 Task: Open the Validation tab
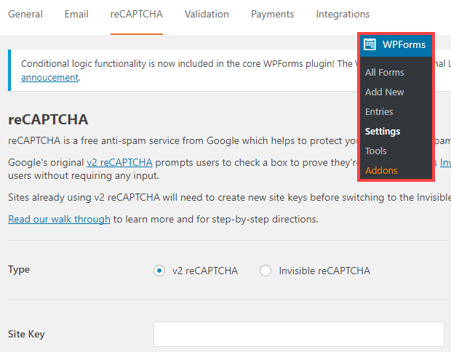pyautogui.click(x=207, y=14)
